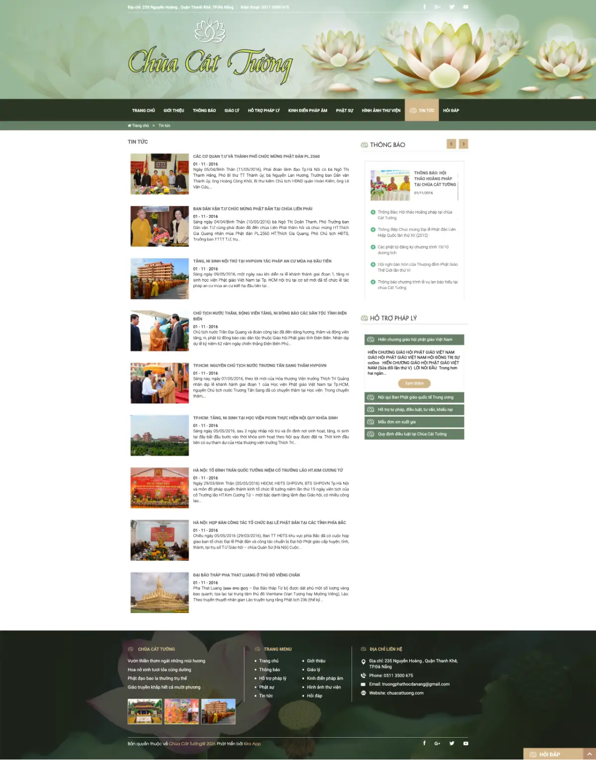Screen dimensions: 596x760
Task: Click the YouTube icon in the footer
Action: [x=465, y=743]
